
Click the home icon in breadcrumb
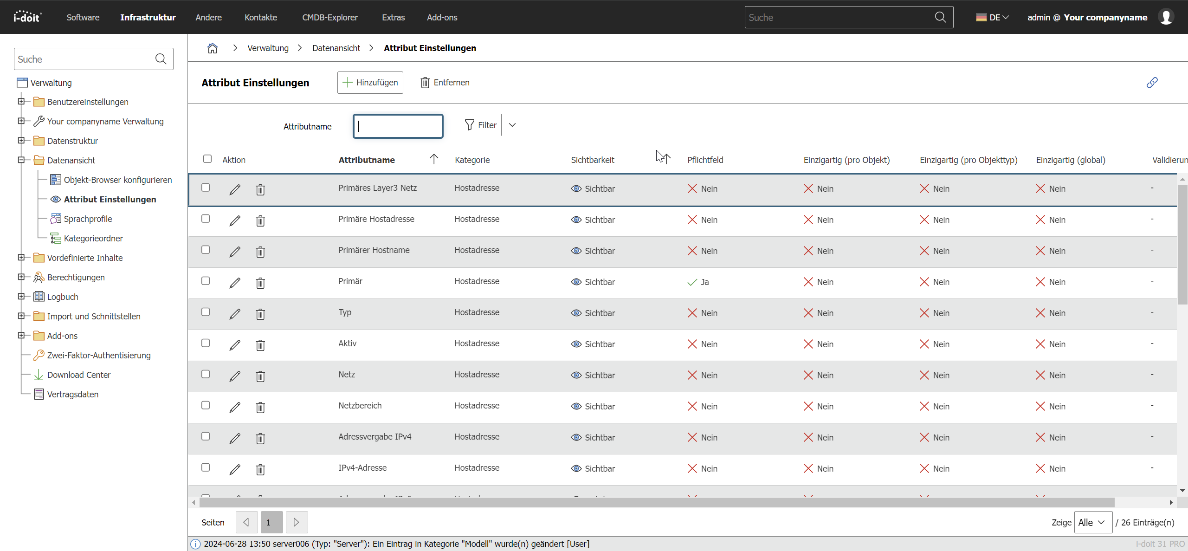[213, 48]
